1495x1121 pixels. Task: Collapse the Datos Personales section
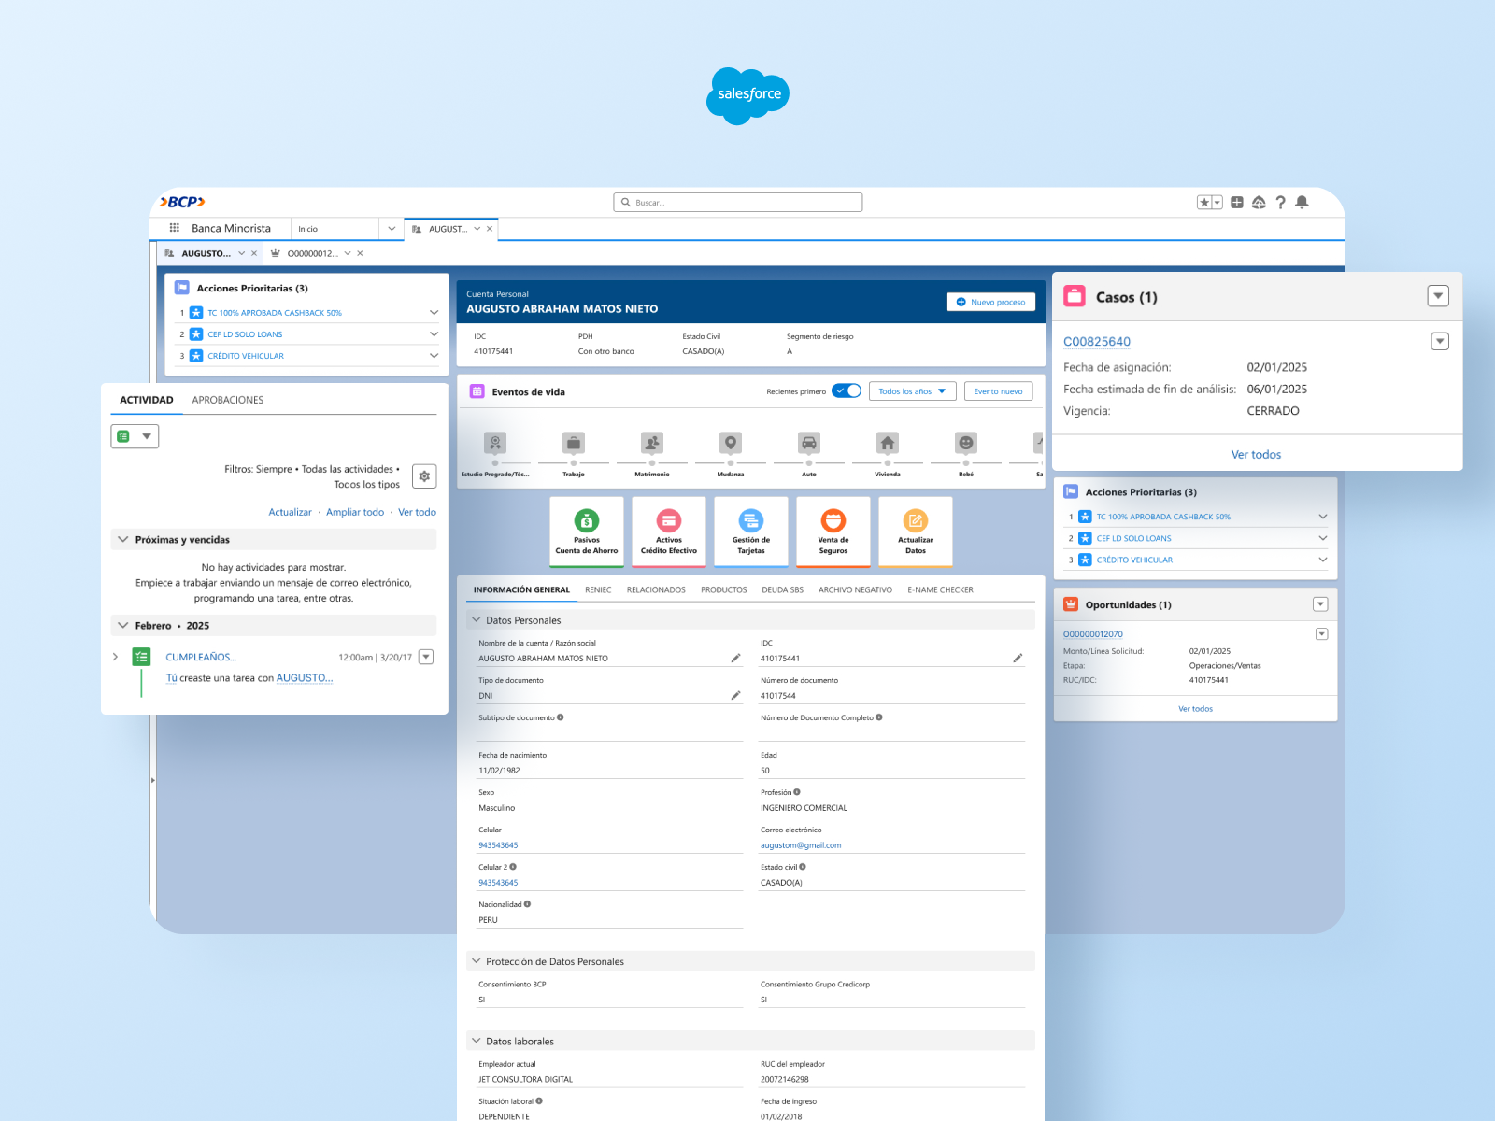coord(477,620)
